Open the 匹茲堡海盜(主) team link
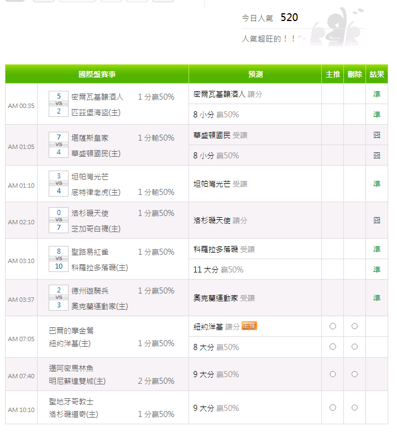The width and height of the screenshot is (397, 432). pos(96,112)
